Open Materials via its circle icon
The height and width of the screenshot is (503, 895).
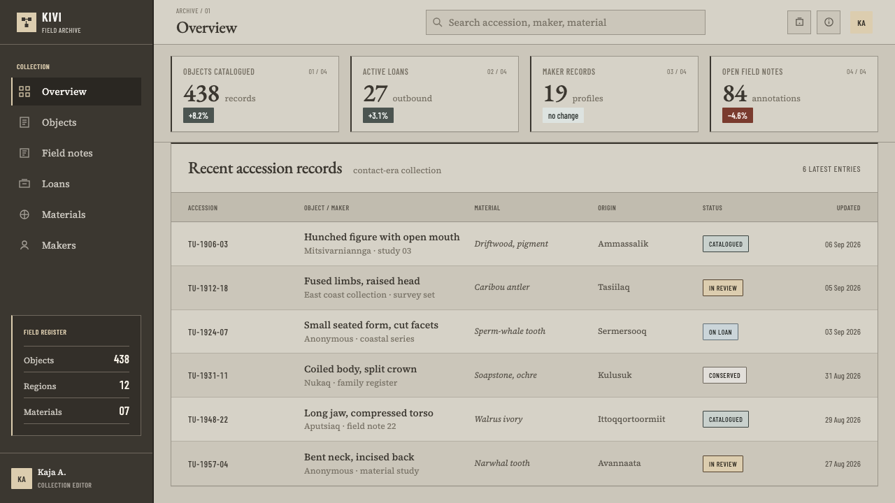click(24, 214)
